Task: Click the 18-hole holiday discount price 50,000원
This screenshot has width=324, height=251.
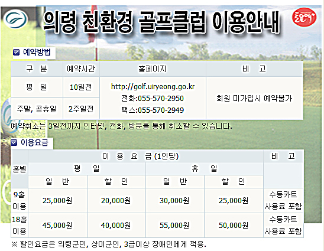Action: pos(234,225)
